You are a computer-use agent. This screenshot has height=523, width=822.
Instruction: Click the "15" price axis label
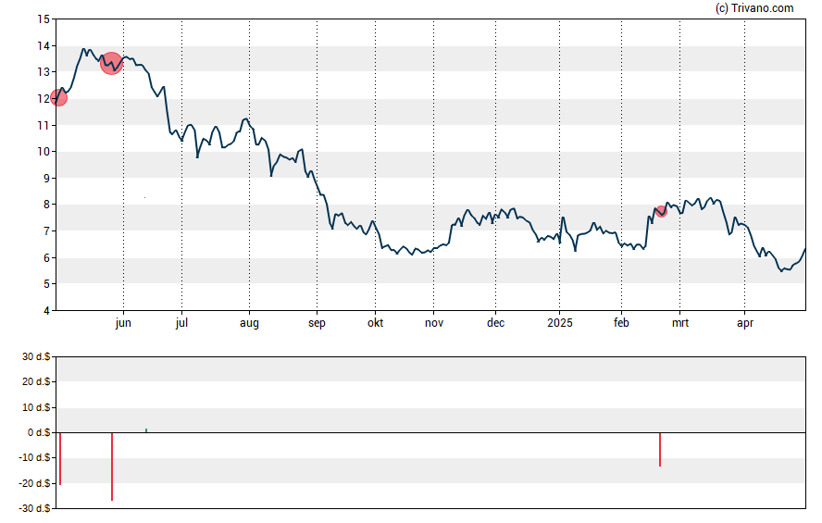[x=44, y=19]
